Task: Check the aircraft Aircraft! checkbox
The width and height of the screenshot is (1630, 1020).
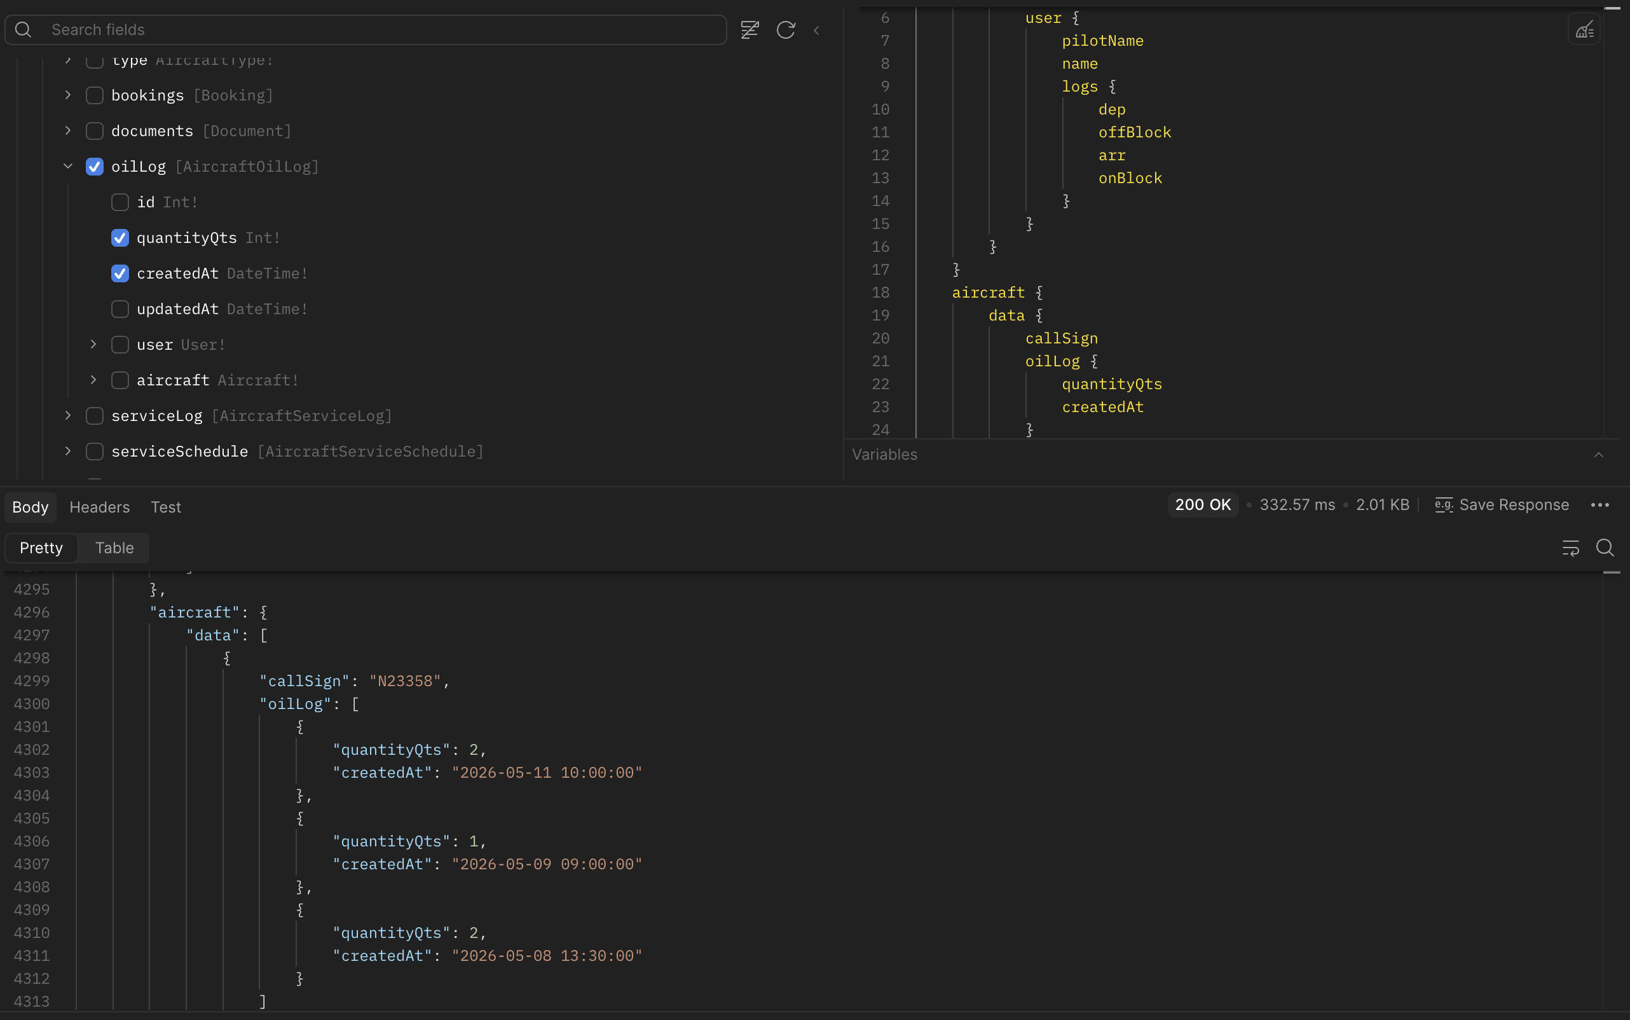Action: pyautogui.click(x=120, y=380)
